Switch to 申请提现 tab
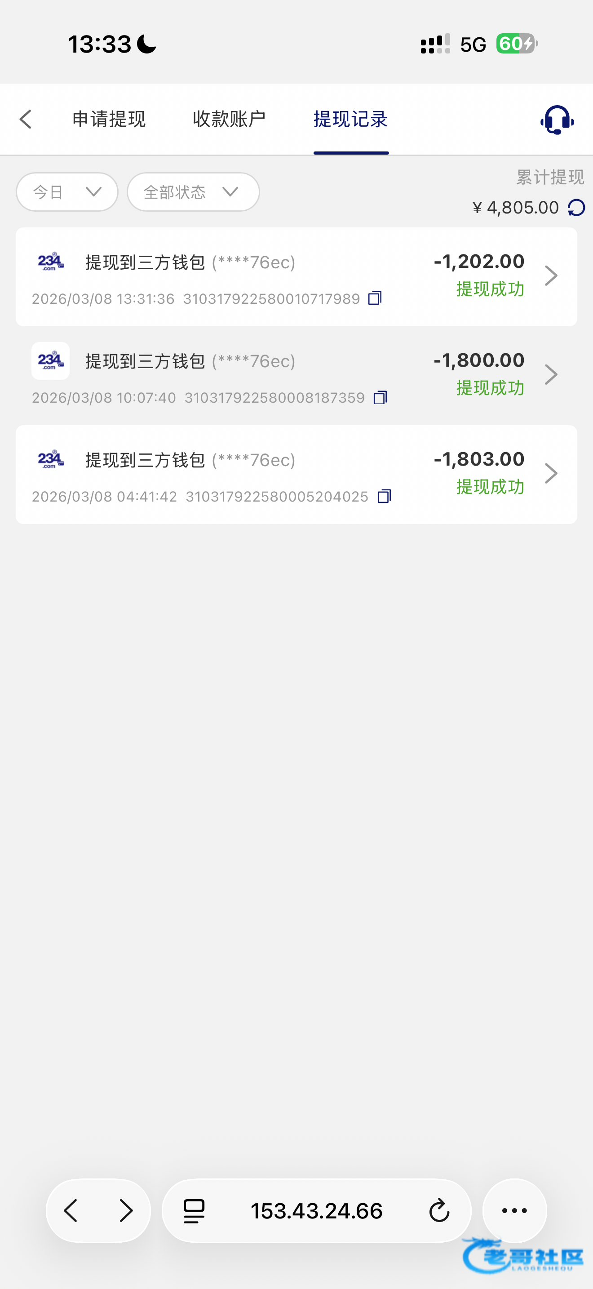 coord(109,119)
